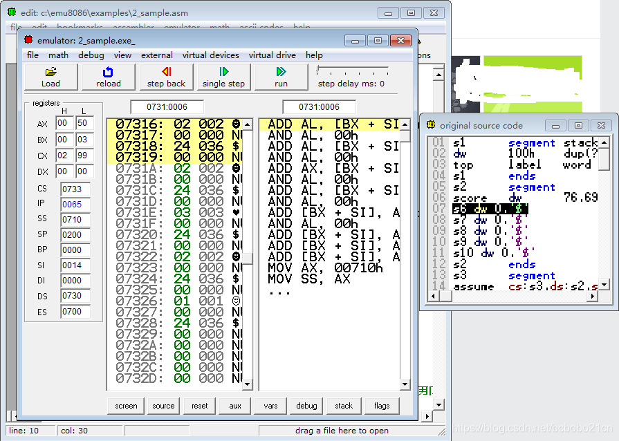Click source code horizontal scroll left arrow
619x441 pixels.
434,296
